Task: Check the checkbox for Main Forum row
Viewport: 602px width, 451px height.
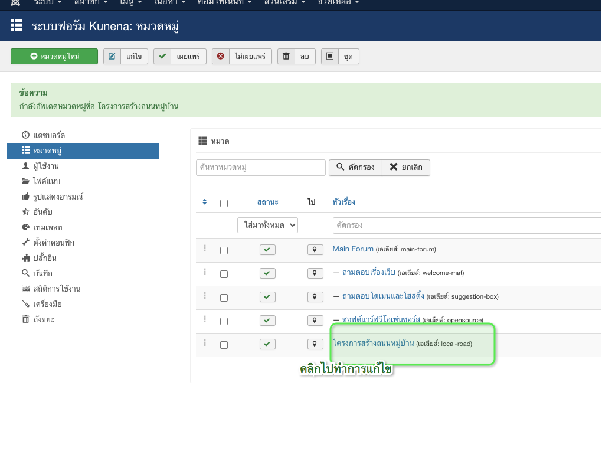Action: pos(224,250)
